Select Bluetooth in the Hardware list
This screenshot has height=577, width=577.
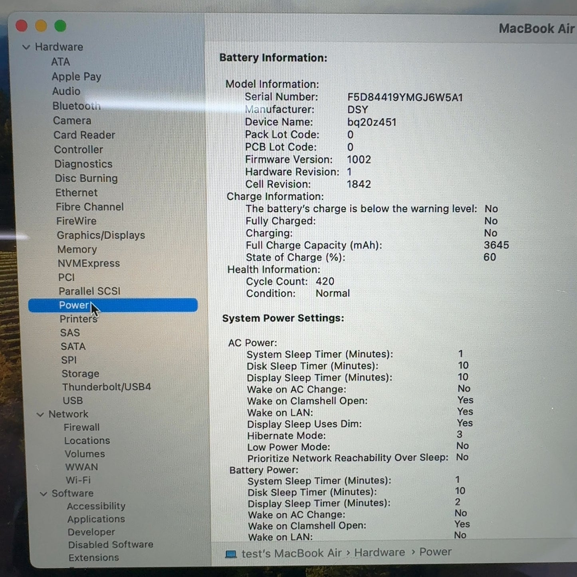point(76,106)
